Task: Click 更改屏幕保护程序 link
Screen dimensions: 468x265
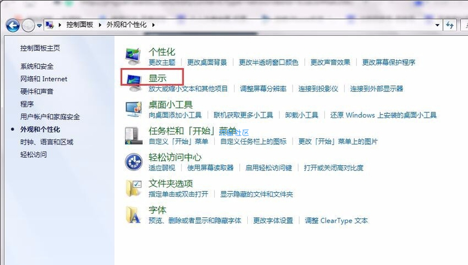Action: [x=388, y=62]
